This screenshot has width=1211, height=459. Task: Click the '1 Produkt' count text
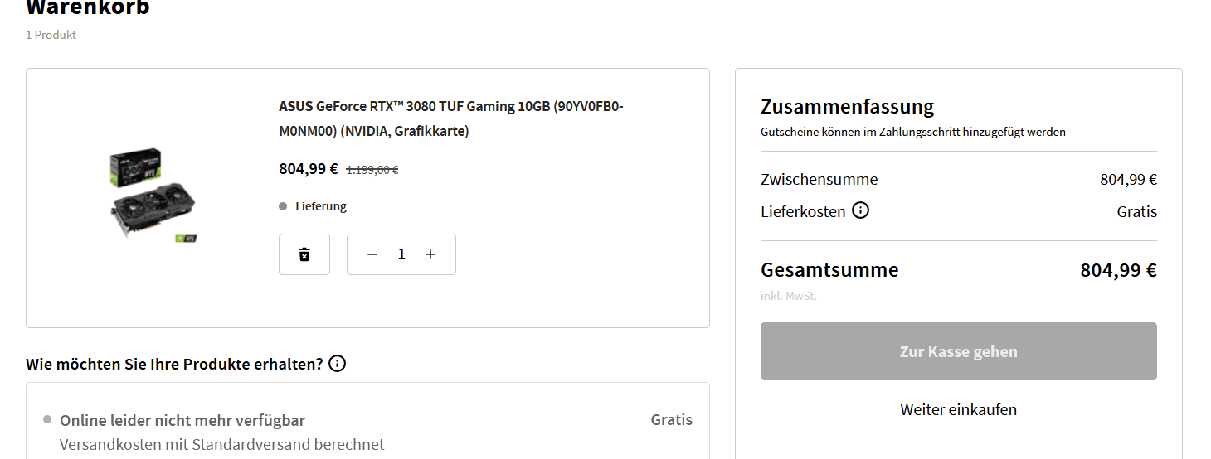point(51,35)
